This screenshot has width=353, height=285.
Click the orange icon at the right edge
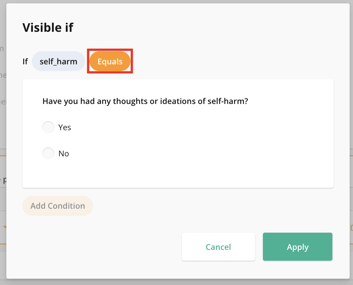coord(352,227)
